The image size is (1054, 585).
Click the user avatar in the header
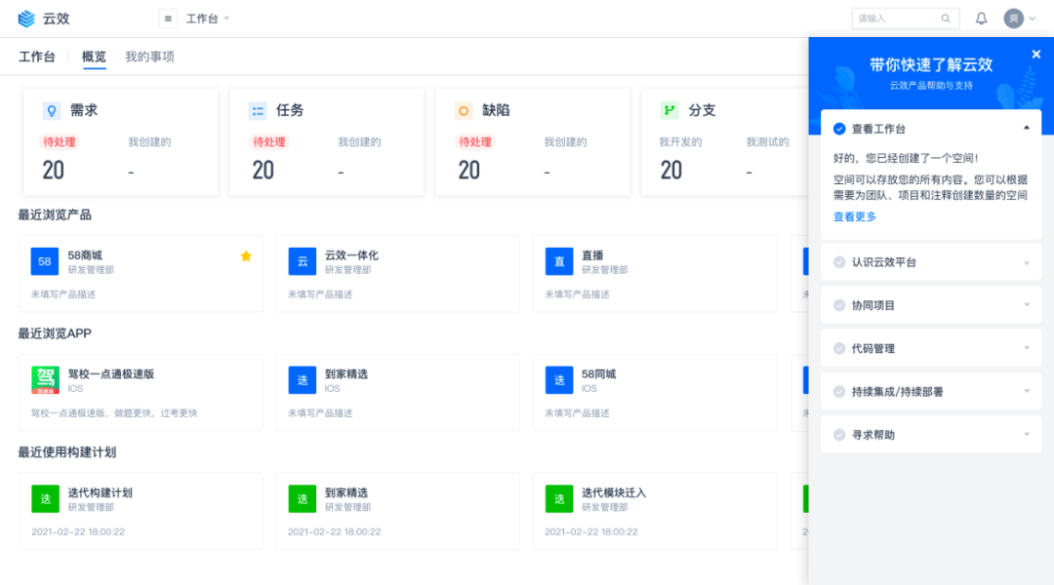coord(1014,19)
